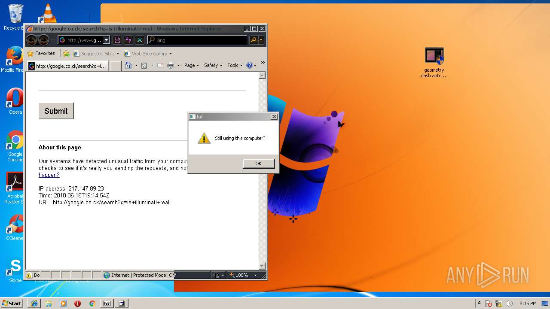This screenshot has width=550, height=309.
Task: Click Add to Favorites Bar icon
Action: (x=66, y=54)
